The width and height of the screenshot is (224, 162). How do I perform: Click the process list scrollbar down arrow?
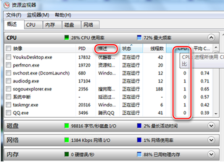216,113
